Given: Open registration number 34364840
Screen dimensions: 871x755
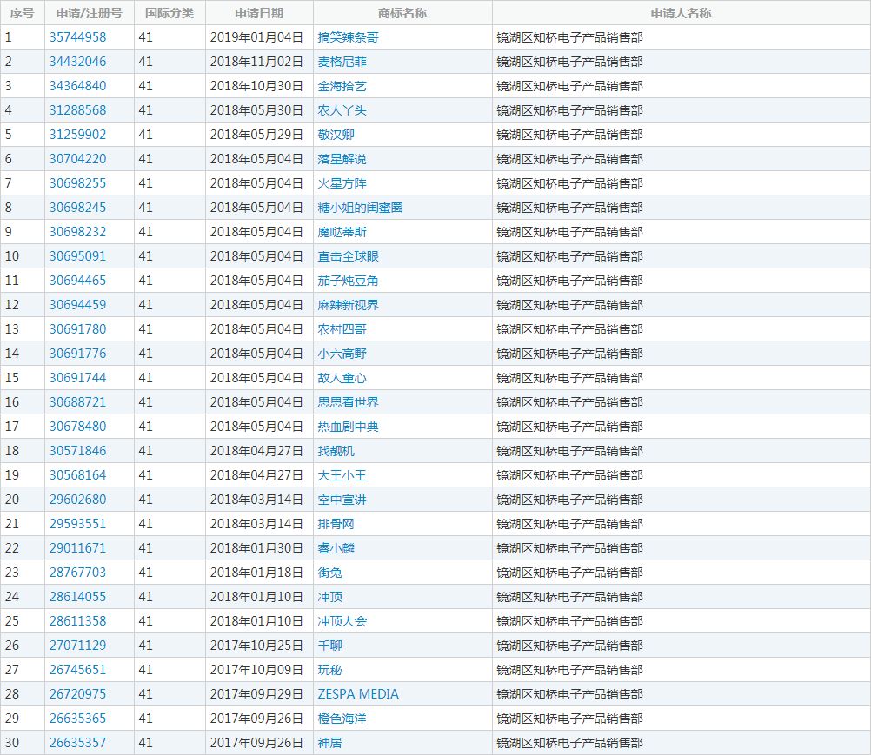Looking at the screenshot, I should [x=77, y=86].
